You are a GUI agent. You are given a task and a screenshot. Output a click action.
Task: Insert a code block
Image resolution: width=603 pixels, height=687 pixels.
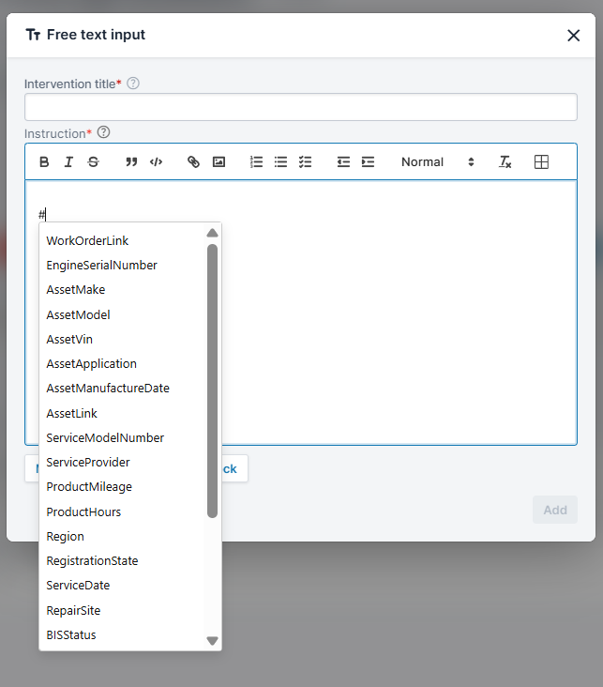pyautogui.click(x=157, y=161)
